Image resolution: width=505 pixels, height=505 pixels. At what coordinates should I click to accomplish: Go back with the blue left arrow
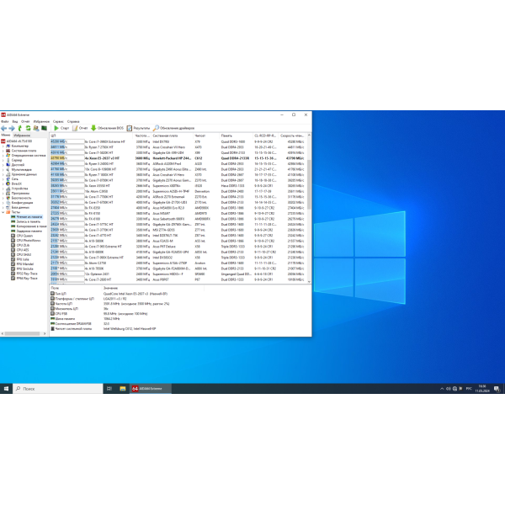click(x=4, y=128)
